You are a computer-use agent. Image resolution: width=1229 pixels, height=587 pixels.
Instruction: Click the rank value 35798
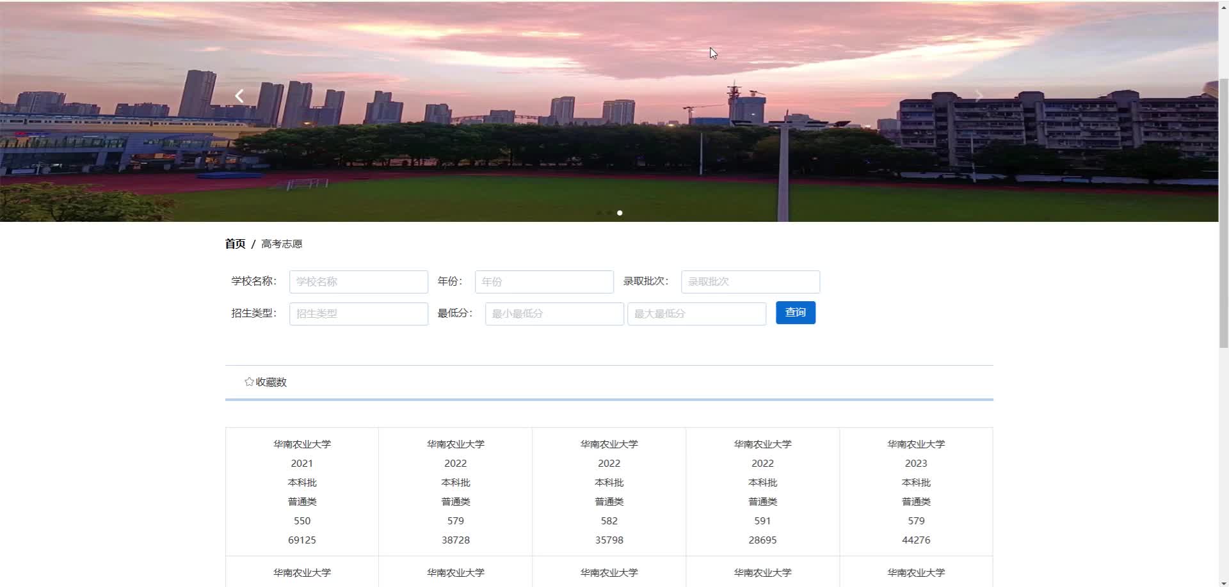[609, 540]
